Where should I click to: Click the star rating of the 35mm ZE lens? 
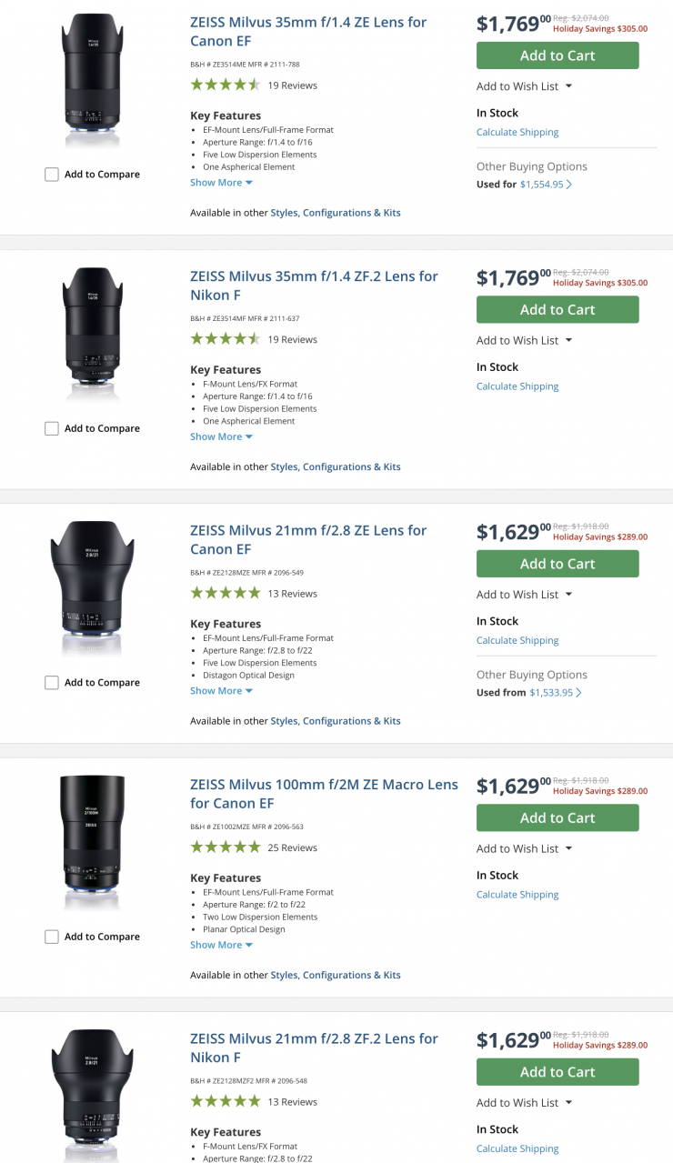point(225,85)
